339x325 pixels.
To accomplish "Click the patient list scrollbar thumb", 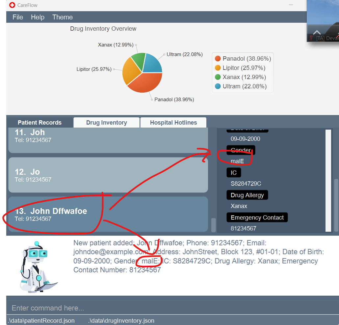I will (x=213, y=225).
